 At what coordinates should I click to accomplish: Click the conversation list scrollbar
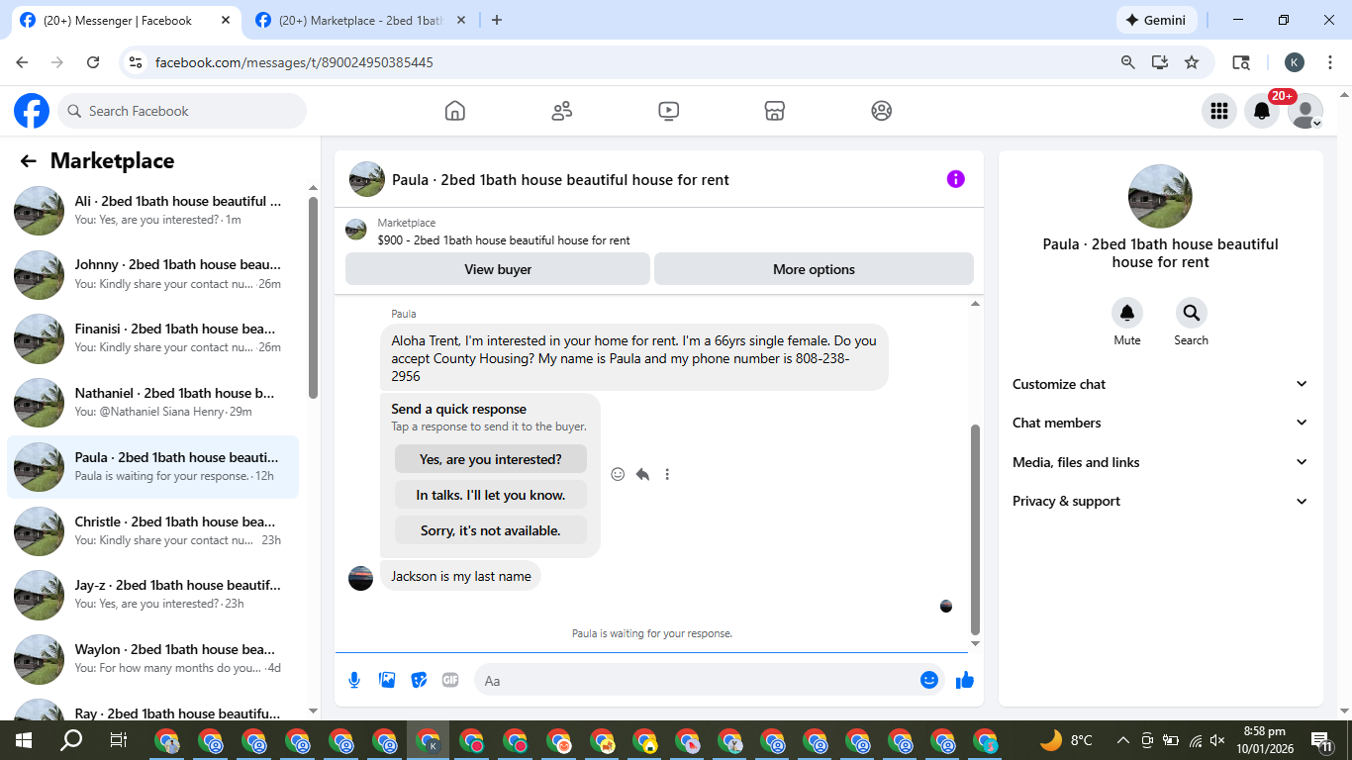[x=313, y=297]
